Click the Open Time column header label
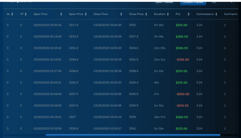 coord(40,14)
